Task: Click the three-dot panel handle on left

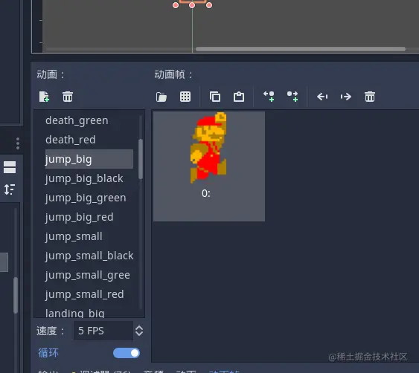Action: coord(18,143)
